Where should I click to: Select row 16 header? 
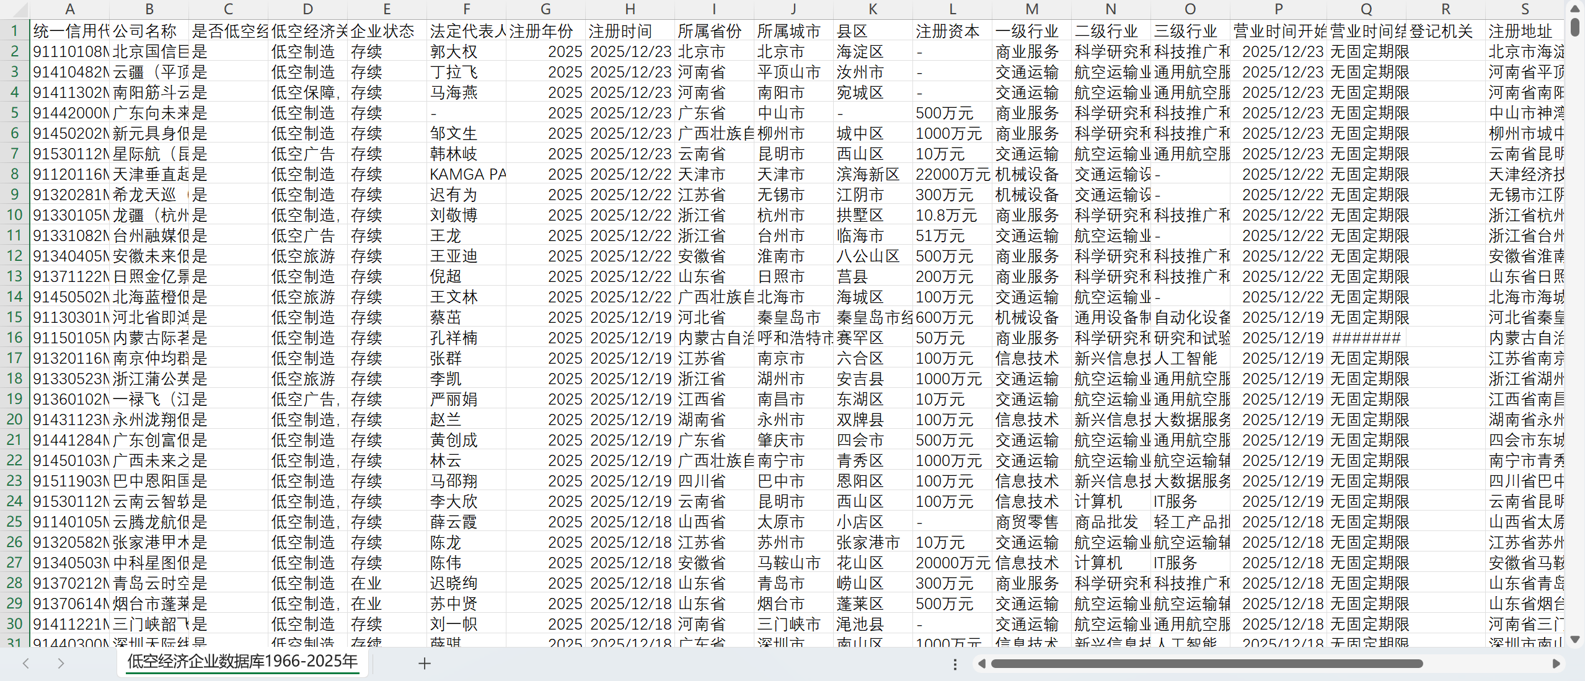(14, 338)
